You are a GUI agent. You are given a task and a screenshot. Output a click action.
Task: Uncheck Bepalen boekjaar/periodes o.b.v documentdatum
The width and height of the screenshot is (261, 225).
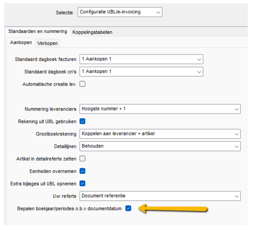(x=128, y=208)
